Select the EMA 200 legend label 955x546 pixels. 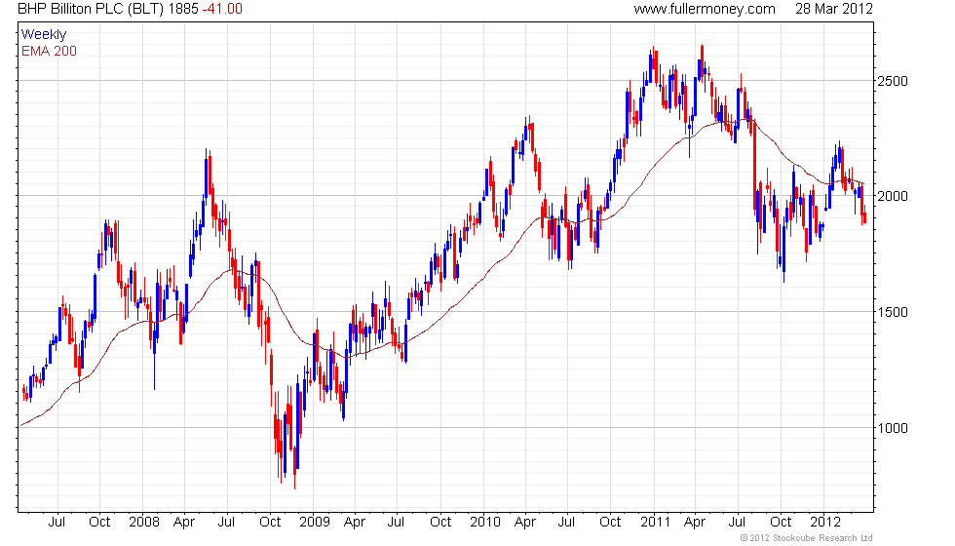click(49, 51)
